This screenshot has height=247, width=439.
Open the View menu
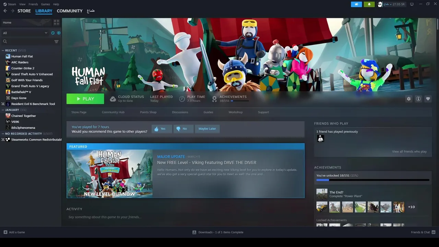point(22,4)
